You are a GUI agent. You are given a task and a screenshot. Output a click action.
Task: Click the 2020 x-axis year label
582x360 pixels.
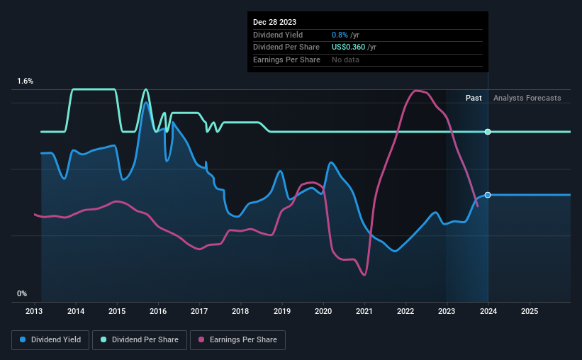point(323,311)
